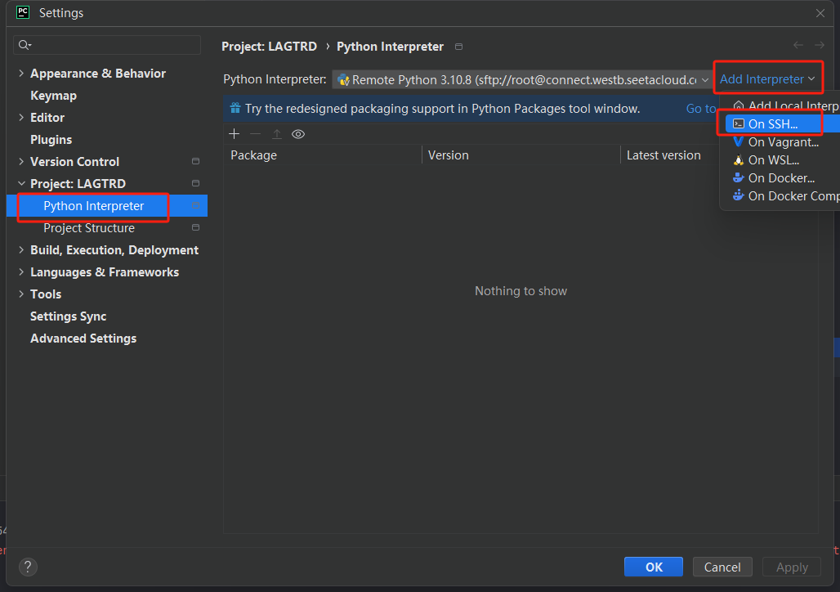The height and width of the screenshot is (592, 840).
Task: Click the Cancel button
Action: (x=722, y=567)
